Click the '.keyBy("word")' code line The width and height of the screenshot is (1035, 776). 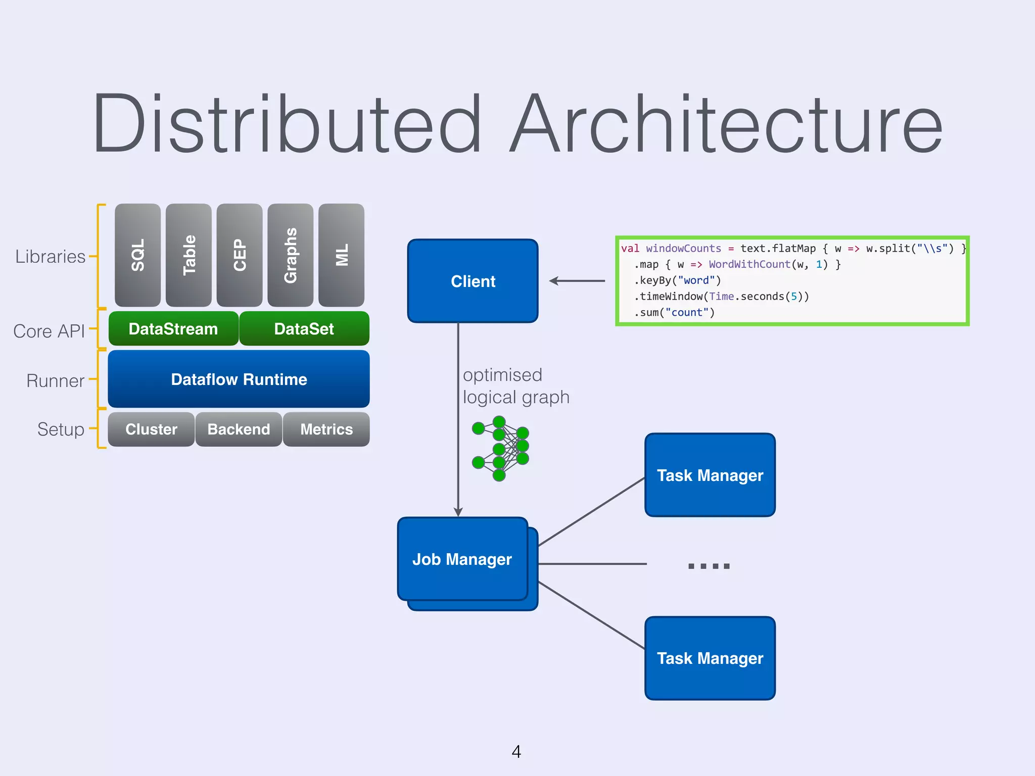pyautogui.click(x=678, y=280)
